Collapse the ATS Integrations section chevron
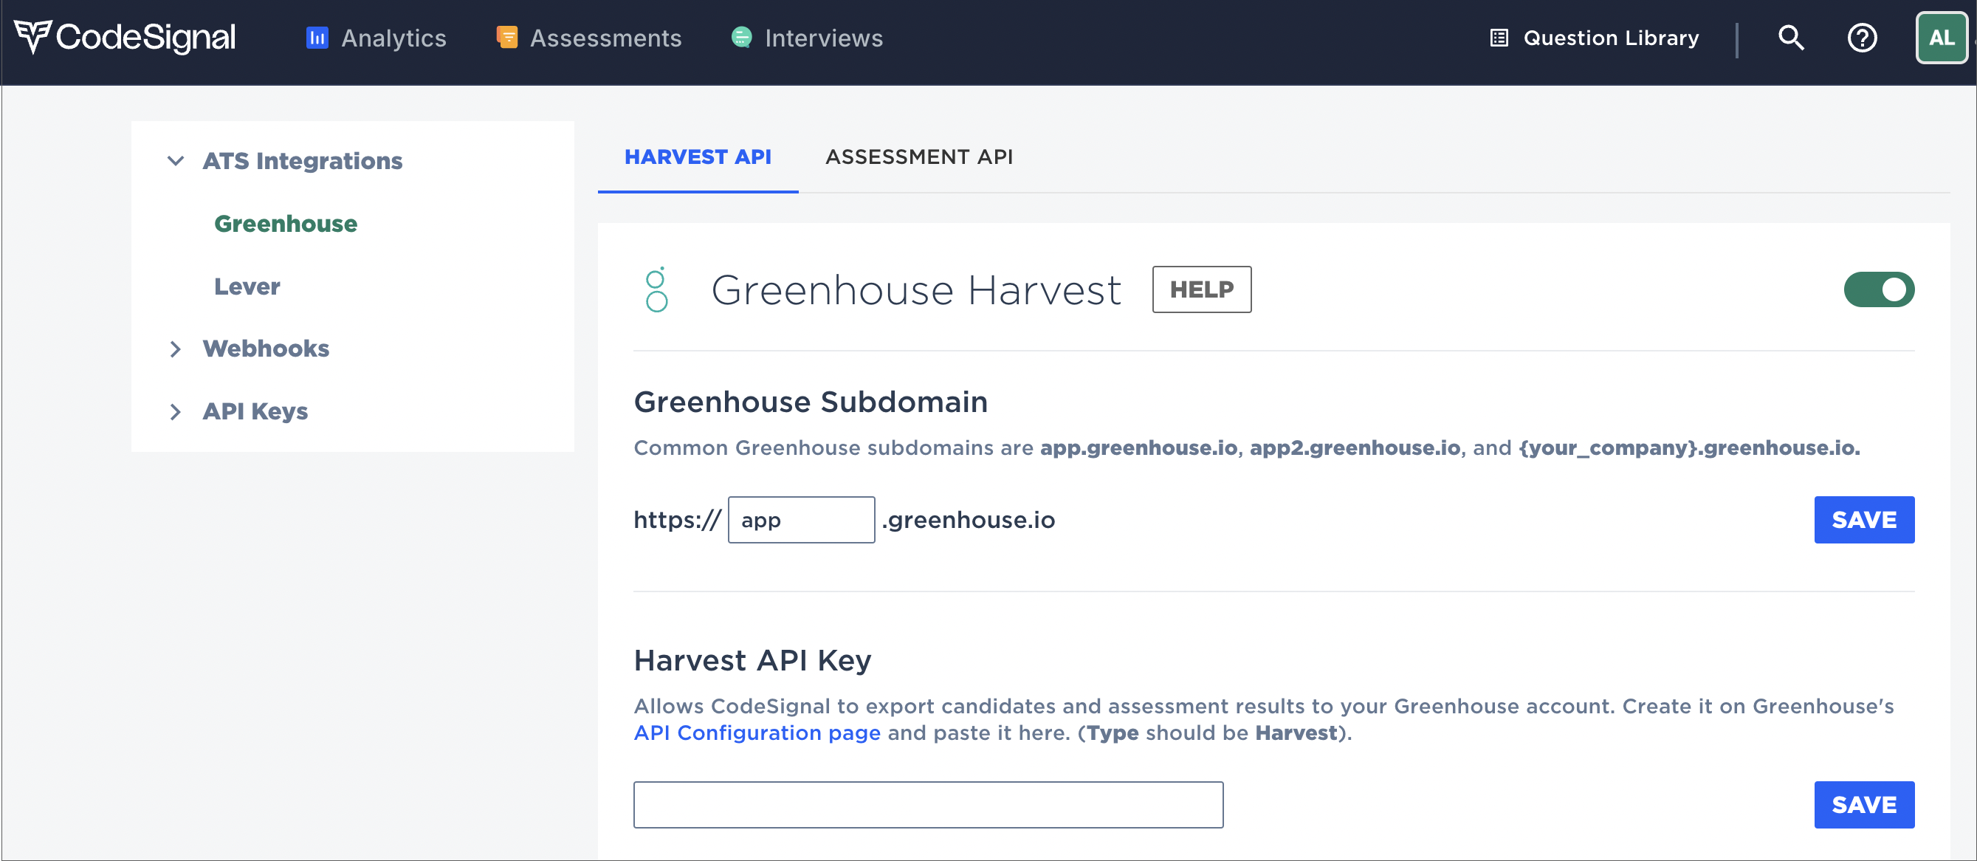 (176, 160)
